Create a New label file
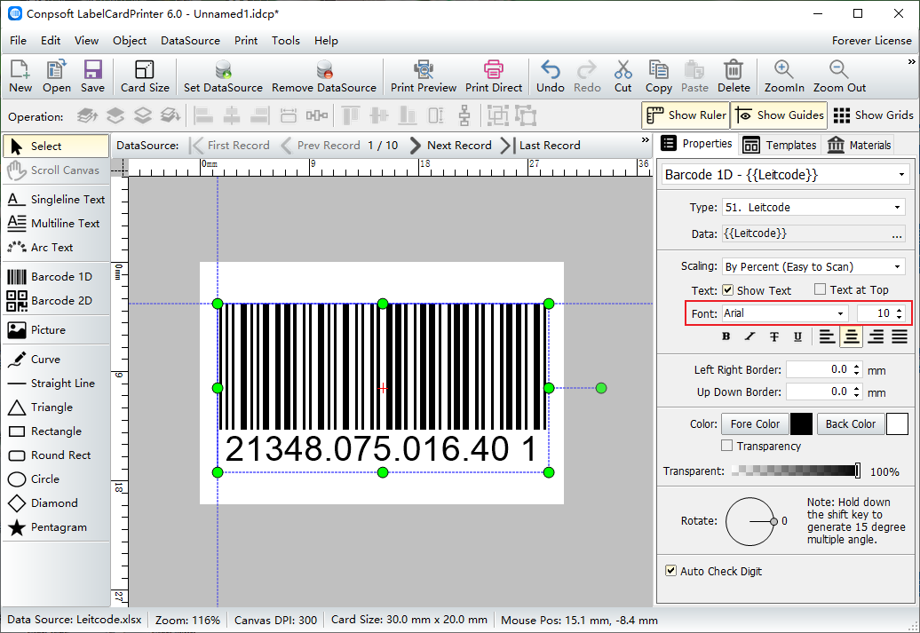Screen dimensions: 920x633 coord(20,76)
